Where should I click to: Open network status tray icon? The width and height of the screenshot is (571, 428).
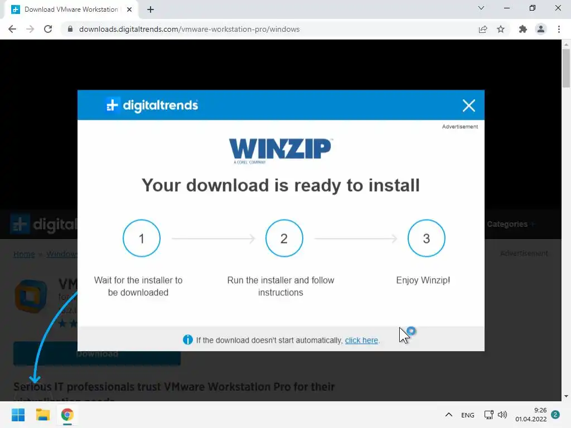click(x=488, y=415)
